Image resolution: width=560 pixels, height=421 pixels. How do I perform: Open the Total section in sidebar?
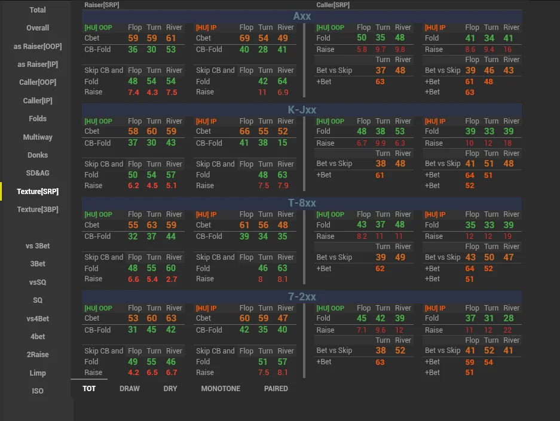(x=38, y=10)
